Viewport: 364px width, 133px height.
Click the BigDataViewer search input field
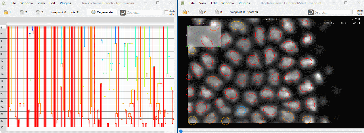tap(332, 12)
